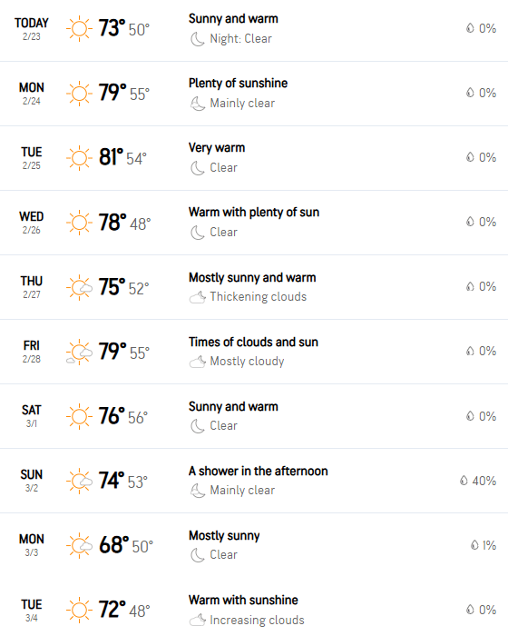
Task: Click the moon icon beside Night: Clear
Action: click(x=197, y=39)
